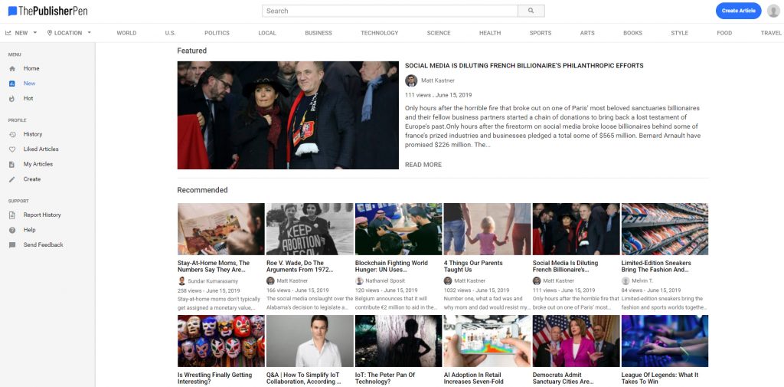Click the search magnifier button
Screen dimensions: 784x387
[x=531, y=11]
